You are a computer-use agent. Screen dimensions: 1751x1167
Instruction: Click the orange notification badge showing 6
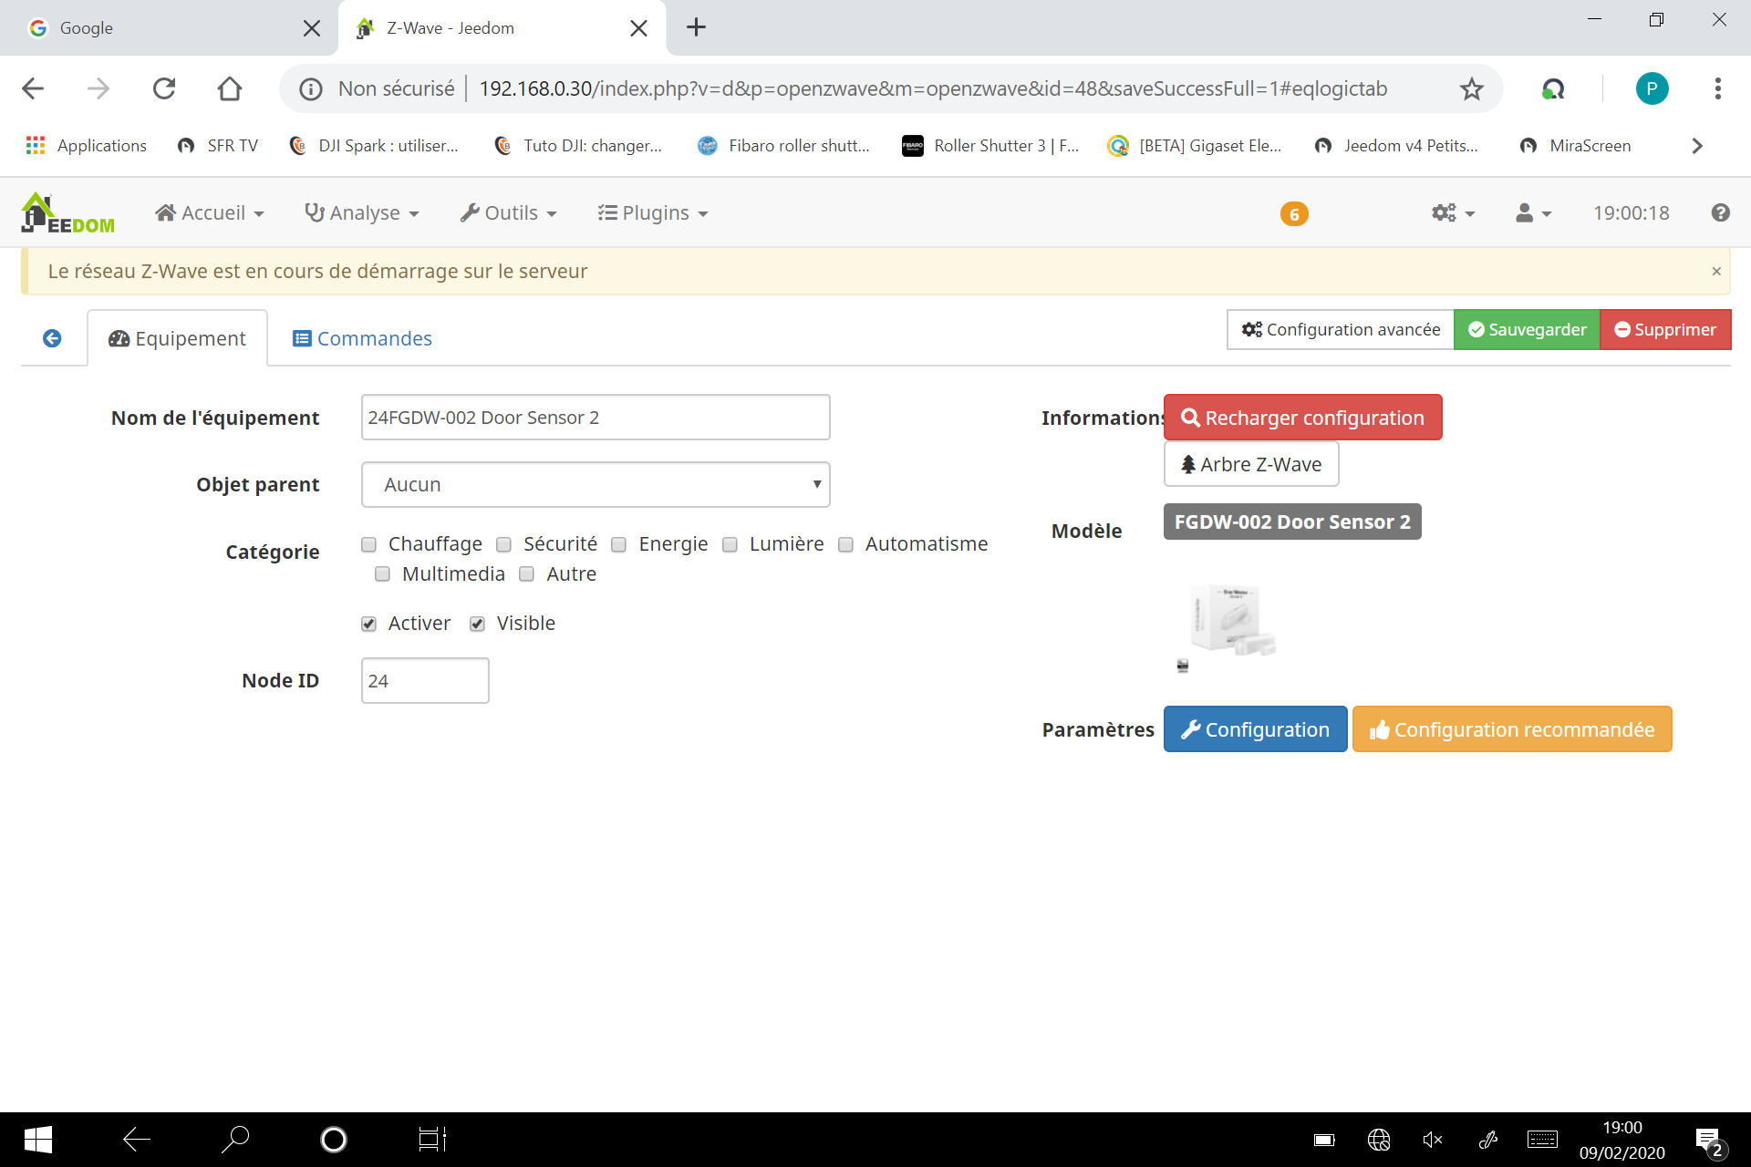[x=1293, y=213]
